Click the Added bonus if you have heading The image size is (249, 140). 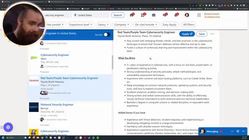[132, 113]
